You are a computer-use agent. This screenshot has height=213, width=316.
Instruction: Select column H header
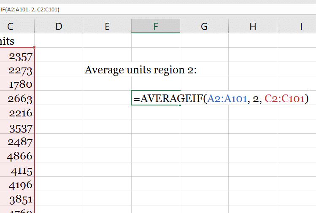tap(253, 26)
